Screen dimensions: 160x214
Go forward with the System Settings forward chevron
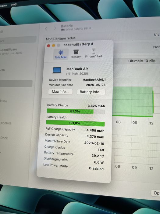(55, 28)
